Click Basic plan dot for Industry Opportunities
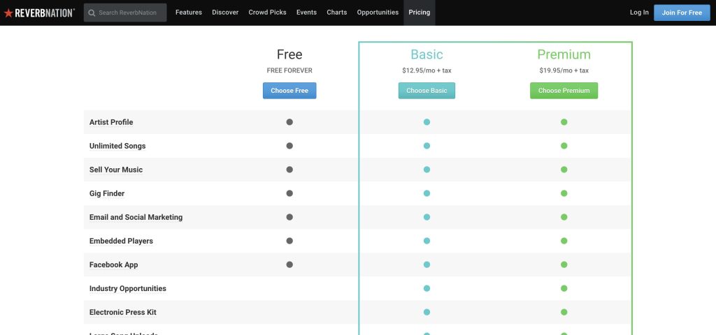Image resolution: width=716 pixels, height=335 pixels. click(427, 288)
